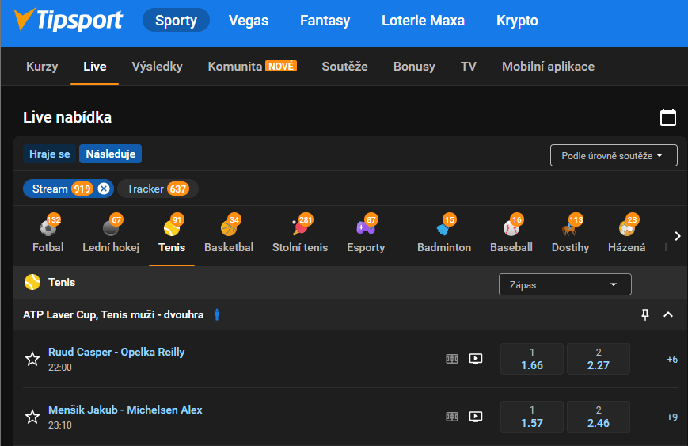Favorite the Menšík Jakub - Michelsen Alex match
Viewport: 688px width, 446px height.
click(x=32, y=417)
